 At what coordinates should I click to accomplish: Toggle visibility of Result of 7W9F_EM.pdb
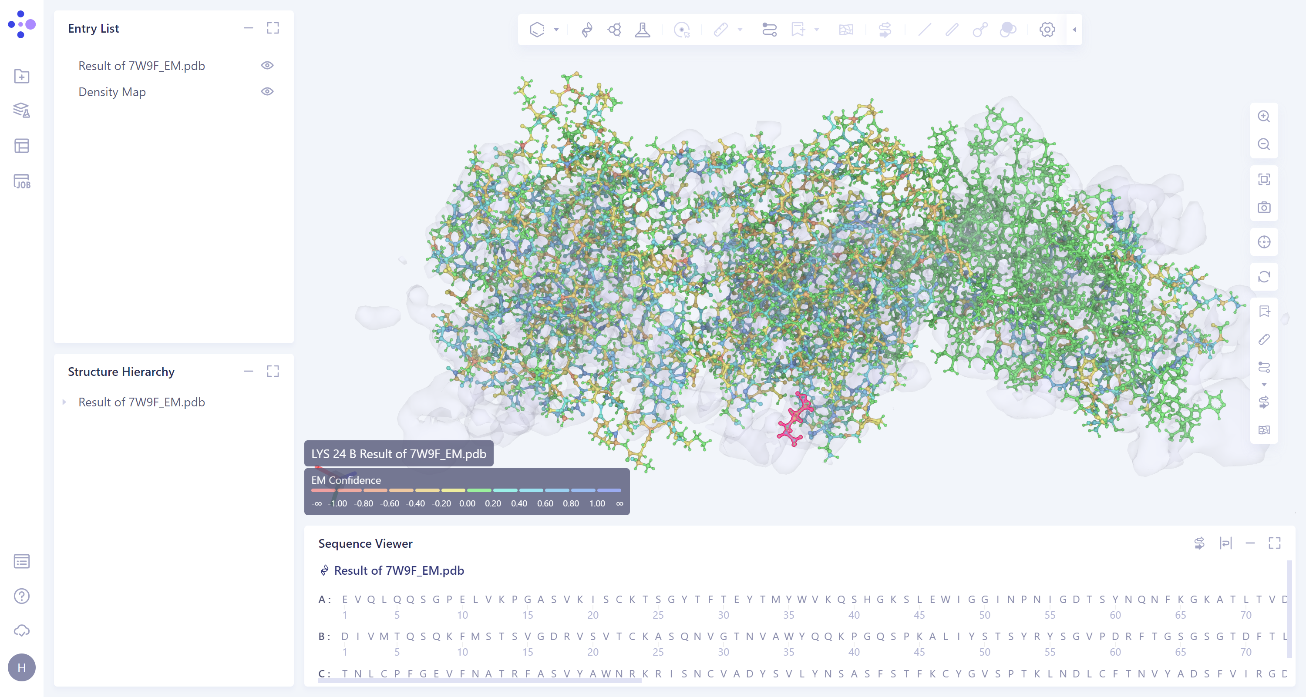(x=267, y=65)
